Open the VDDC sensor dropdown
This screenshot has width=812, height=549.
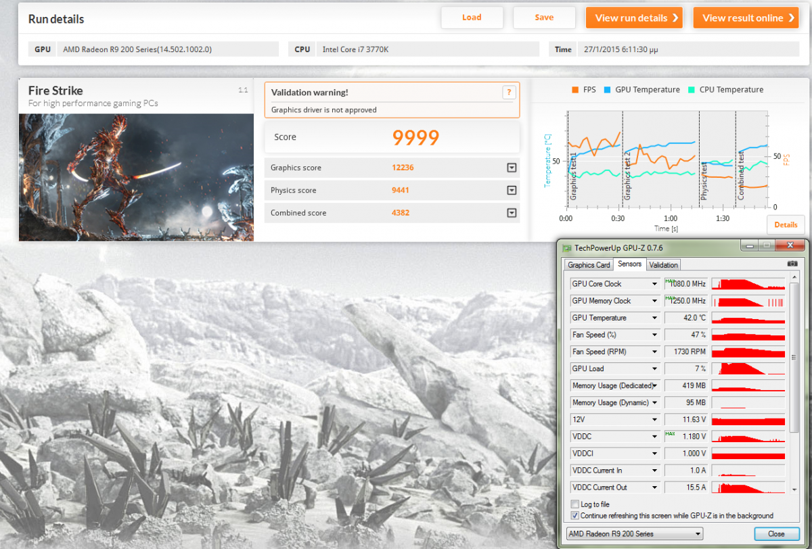654,437
